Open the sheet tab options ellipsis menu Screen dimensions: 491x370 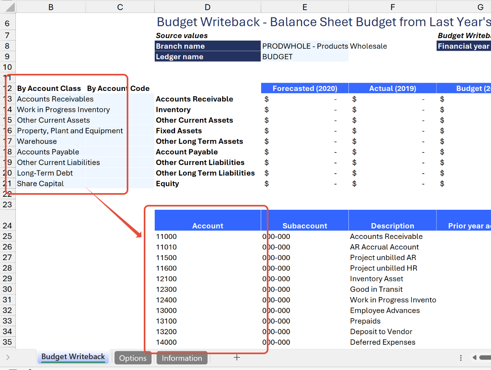coord(461,358)
